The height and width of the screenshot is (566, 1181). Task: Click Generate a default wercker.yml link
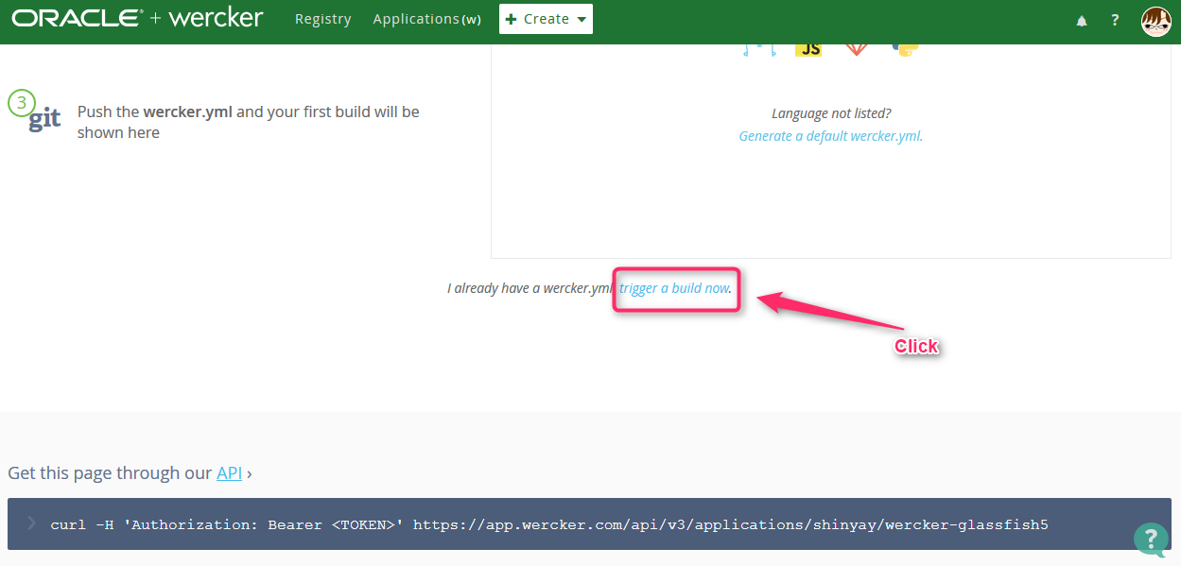pyautogui.click(x=830, y=136)
